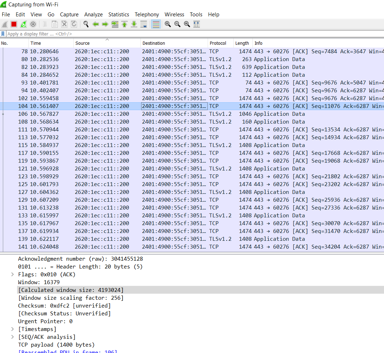Open the Statistics menu

pos(119,15)
